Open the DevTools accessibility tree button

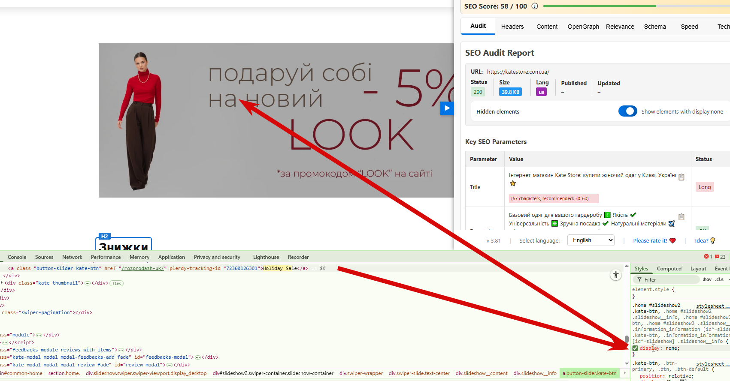(x=616, y=275)
